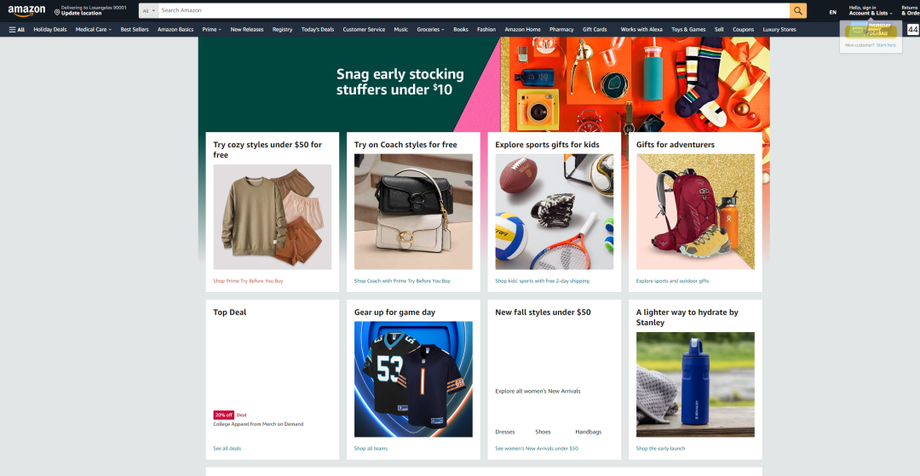This screenshot has width=920, height=476.
Task: Go to Today's Deals
Action: [318, 29]
